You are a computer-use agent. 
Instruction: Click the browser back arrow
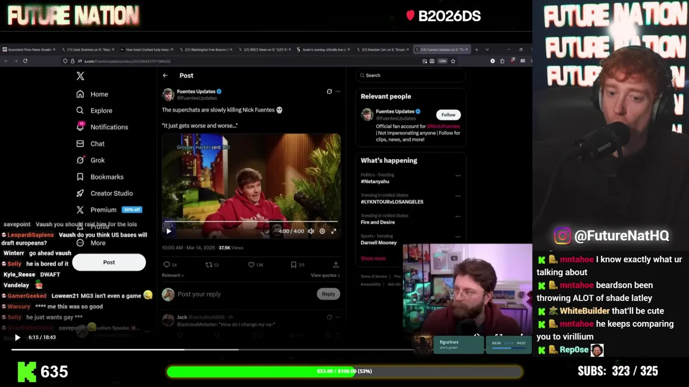6,61
